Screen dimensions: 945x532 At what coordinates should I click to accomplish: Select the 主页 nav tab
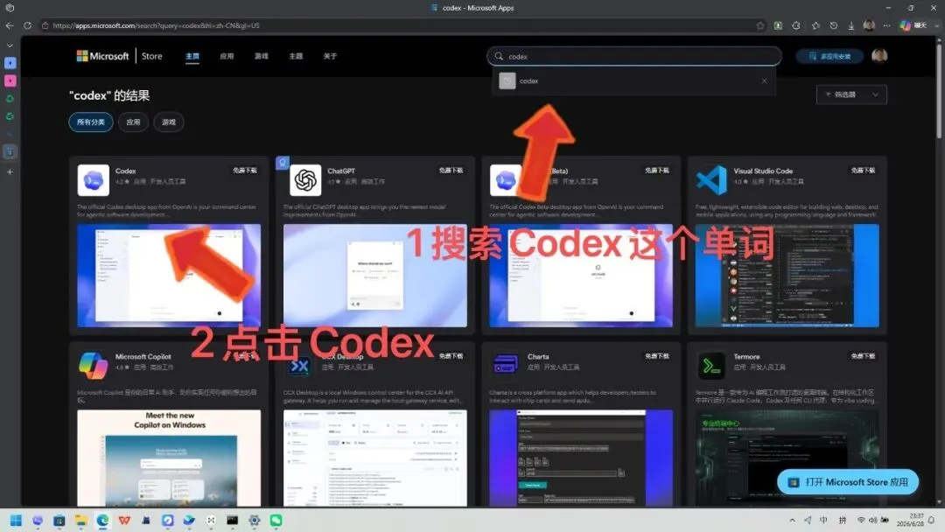(x=192, y=56)
